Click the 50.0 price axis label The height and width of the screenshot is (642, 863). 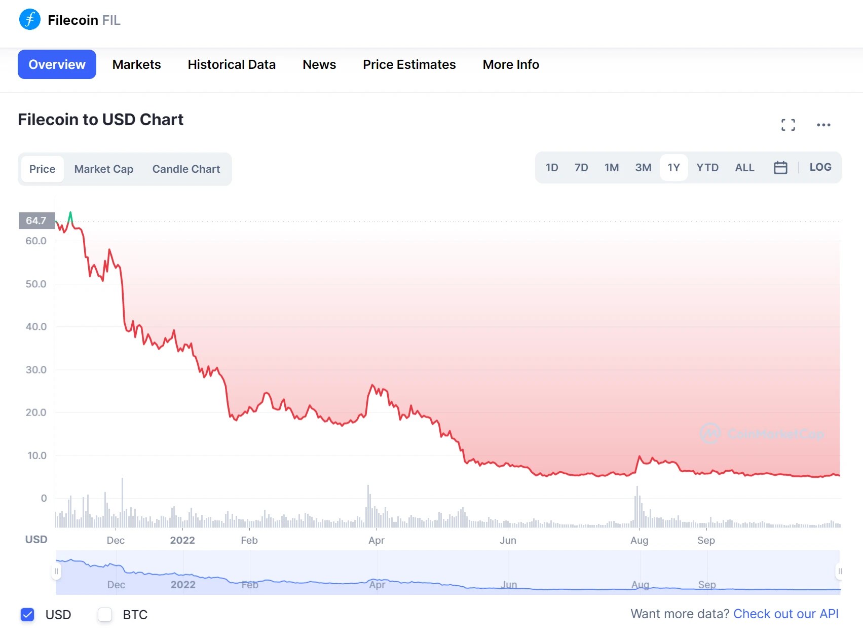(36, 284)
